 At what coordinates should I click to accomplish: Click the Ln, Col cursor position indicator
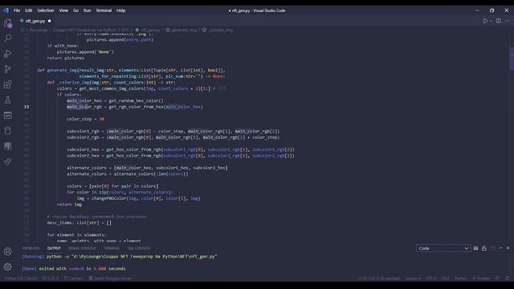pyautogui.click(x=378, y=279)
